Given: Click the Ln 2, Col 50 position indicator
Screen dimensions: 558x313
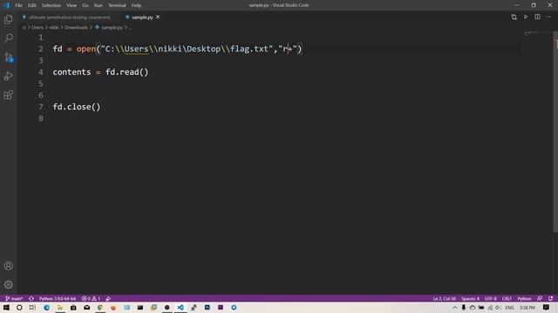Looking at the screenshot, I should pos(444,298).
